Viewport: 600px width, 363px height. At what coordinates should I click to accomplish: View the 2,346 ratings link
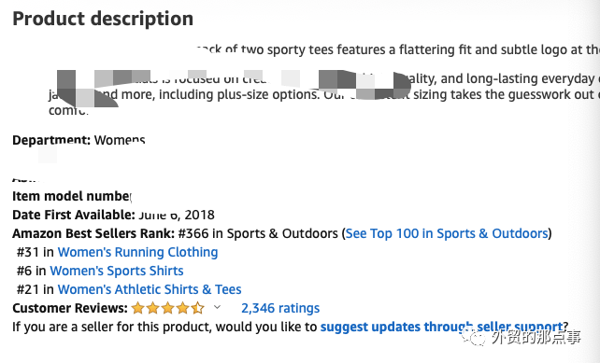(280, 308)
